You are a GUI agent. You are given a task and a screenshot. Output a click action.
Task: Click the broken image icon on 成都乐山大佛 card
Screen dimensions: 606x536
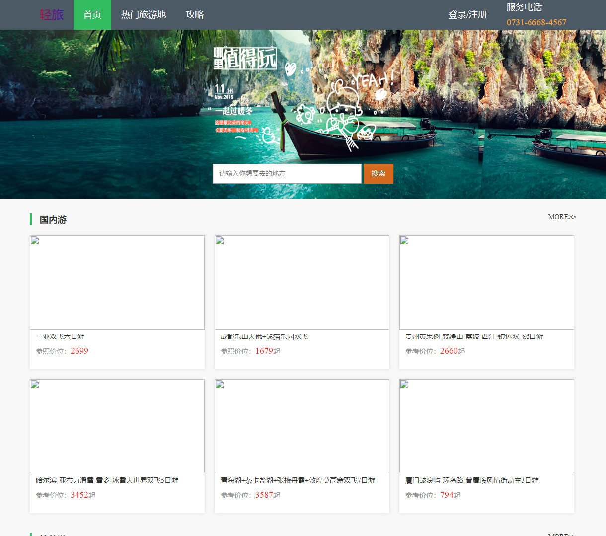tap(219, 240)
